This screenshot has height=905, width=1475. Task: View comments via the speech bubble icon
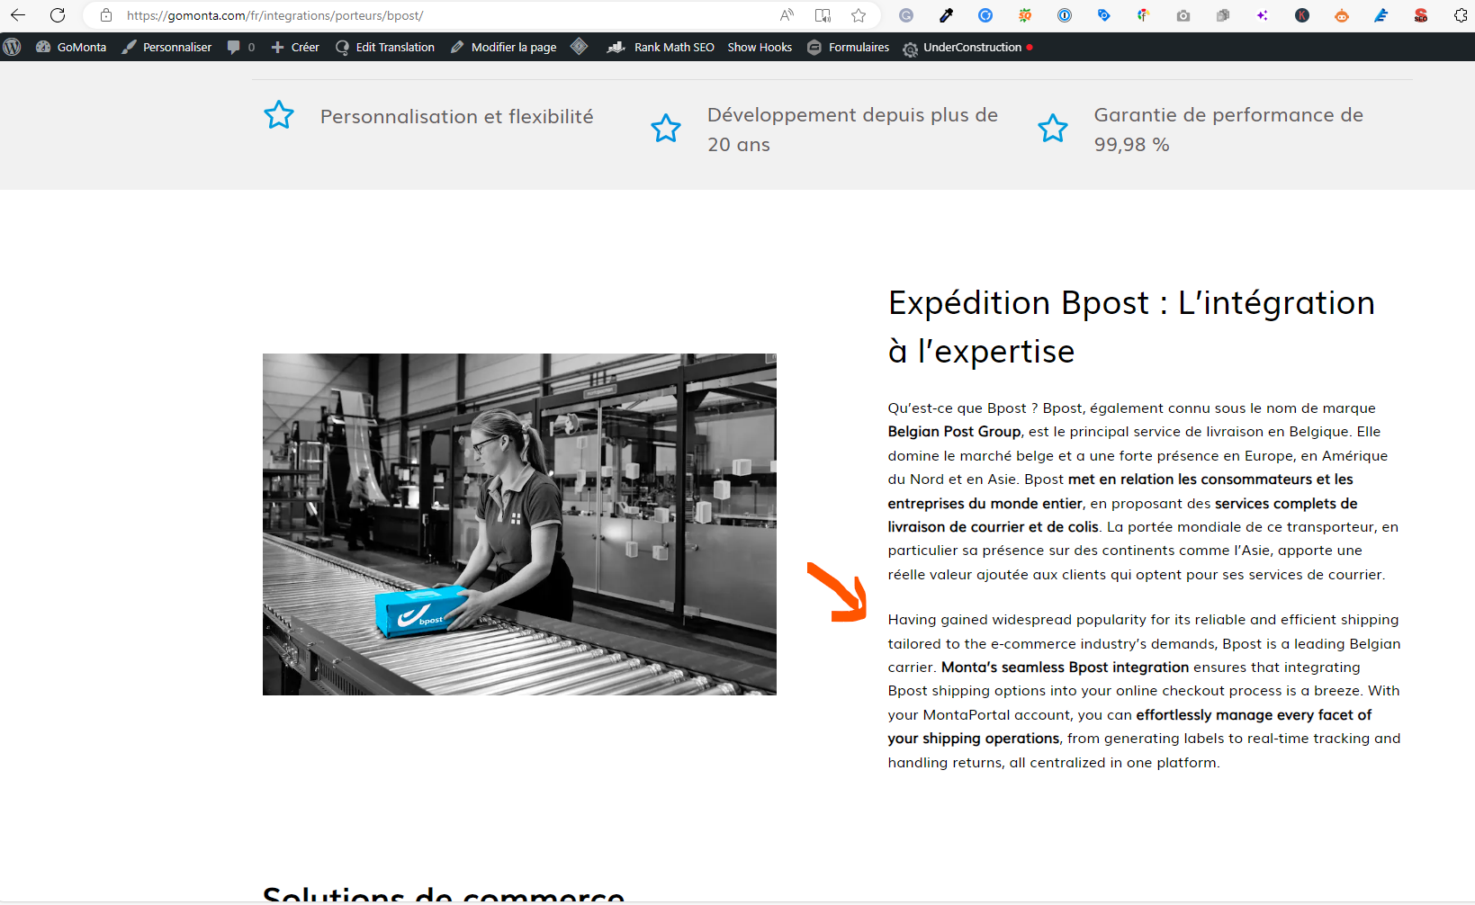[x=241, y=47]
